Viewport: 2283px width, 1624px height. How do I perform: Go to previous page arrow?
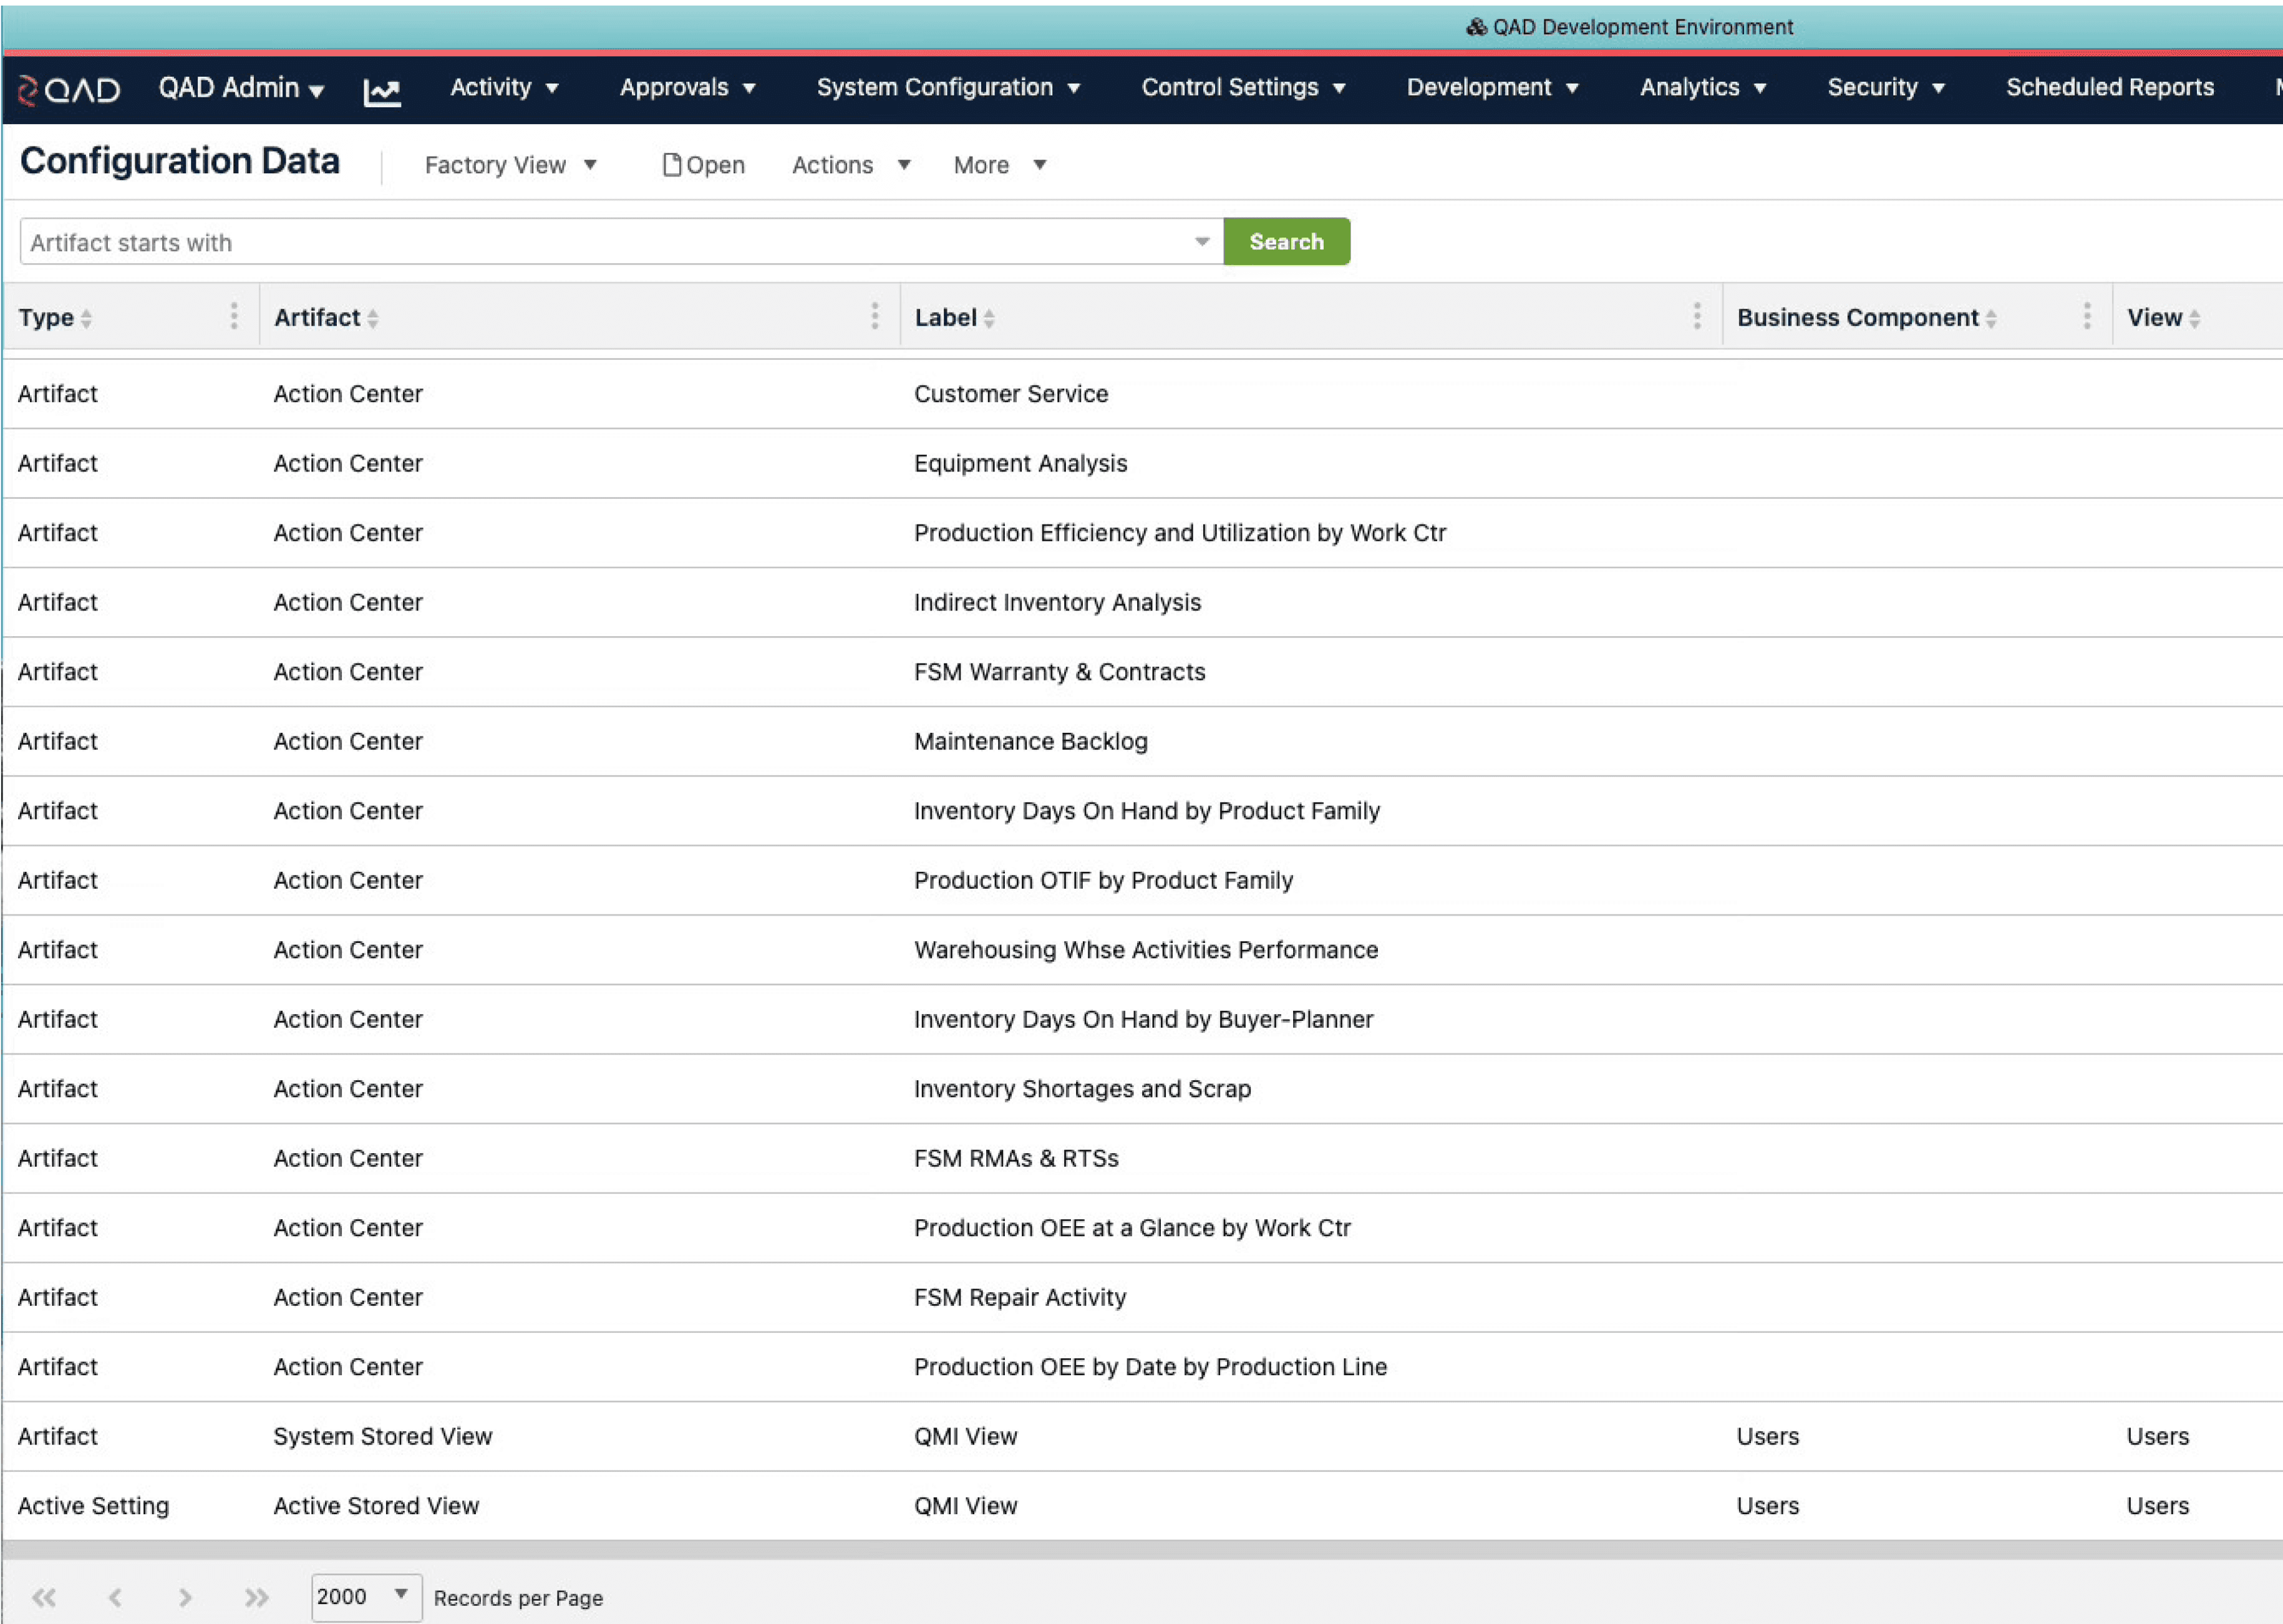coord(115,1597)
